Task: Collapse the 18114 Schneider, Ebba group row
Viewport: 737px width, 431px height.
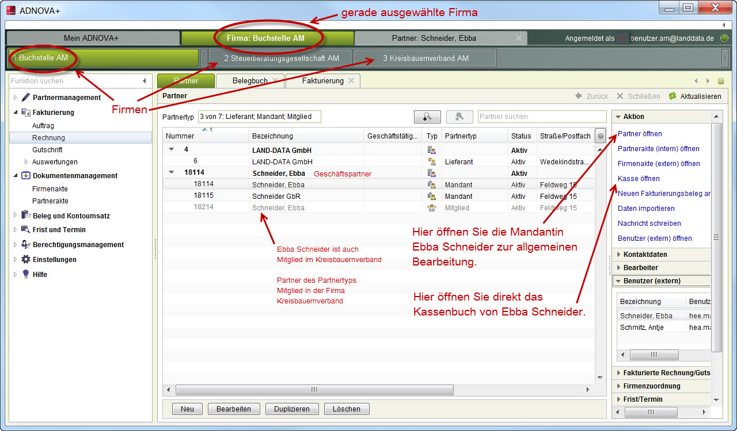Action: click(171, 172)
